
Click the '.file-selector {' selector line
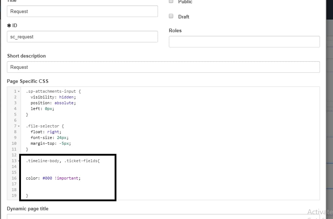[x=45, y=126]
